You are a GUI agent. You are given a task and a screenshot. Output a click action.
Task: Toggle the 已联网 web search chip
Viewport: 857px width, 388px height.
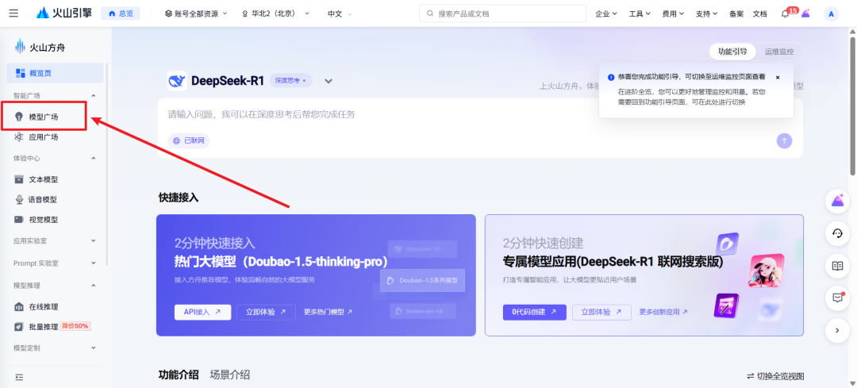coord(189,141)
